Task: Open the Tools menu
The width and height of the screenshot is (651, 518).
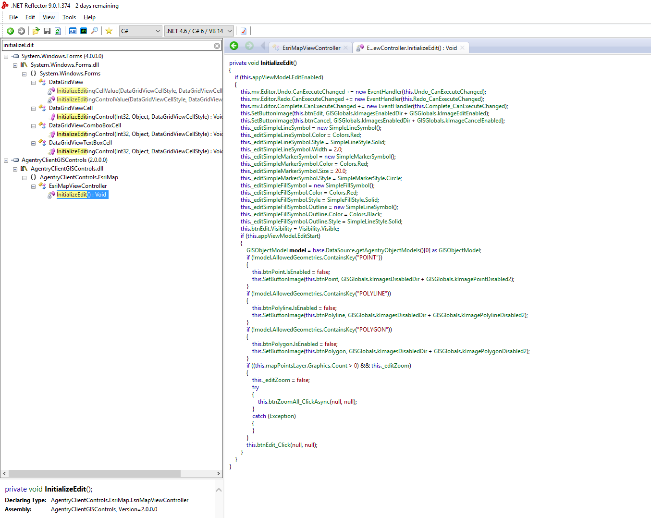Action: coord(69,17)
